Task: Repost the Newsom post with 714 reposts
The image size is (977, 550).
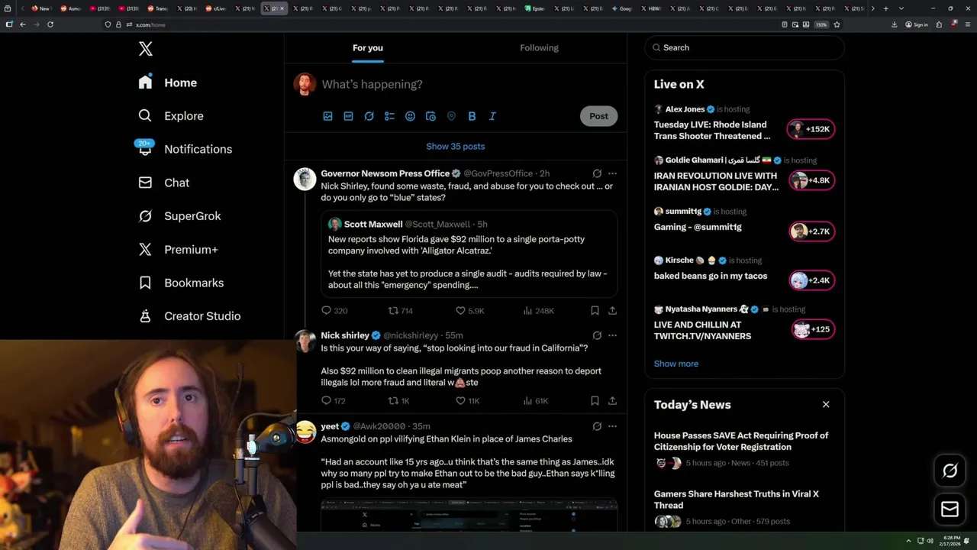Action: pyautogui.click(x=401, y=311)
